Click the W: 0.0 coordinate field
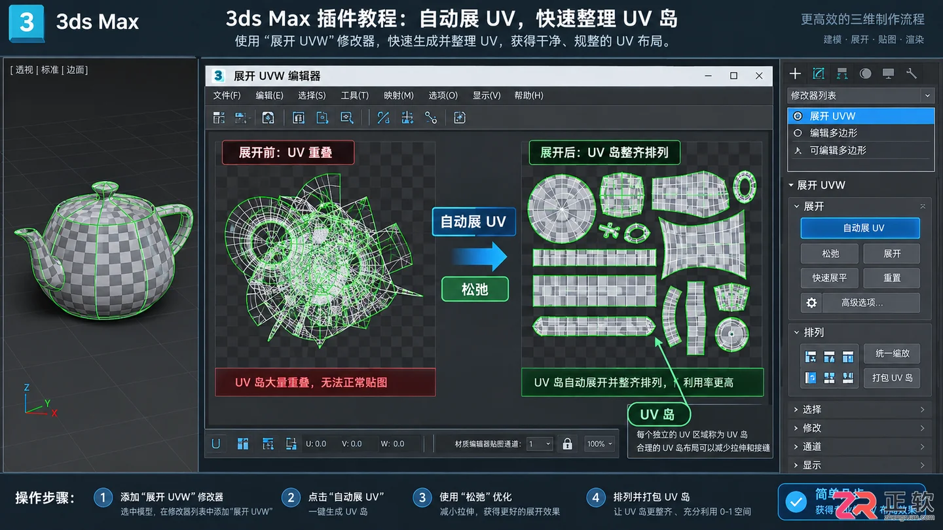 point(393,444)
